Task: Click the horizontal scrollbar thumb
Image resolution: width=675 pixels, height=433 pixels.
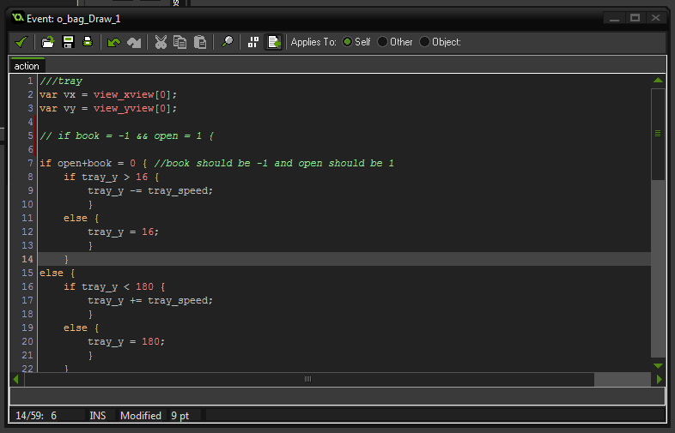Action: [308, 379]
